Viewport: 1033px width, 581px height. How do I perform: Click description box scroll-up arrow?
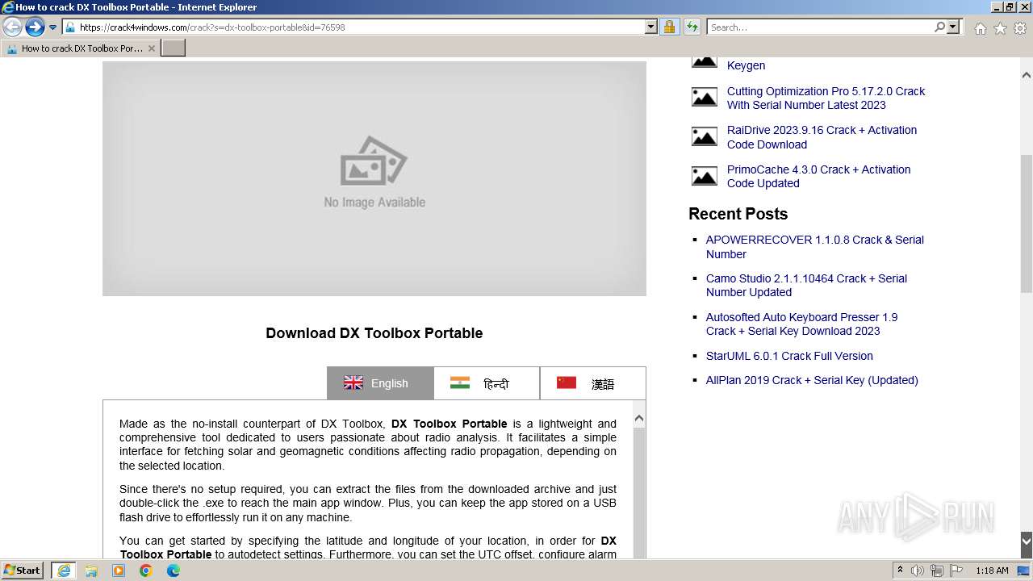[639, 419]
